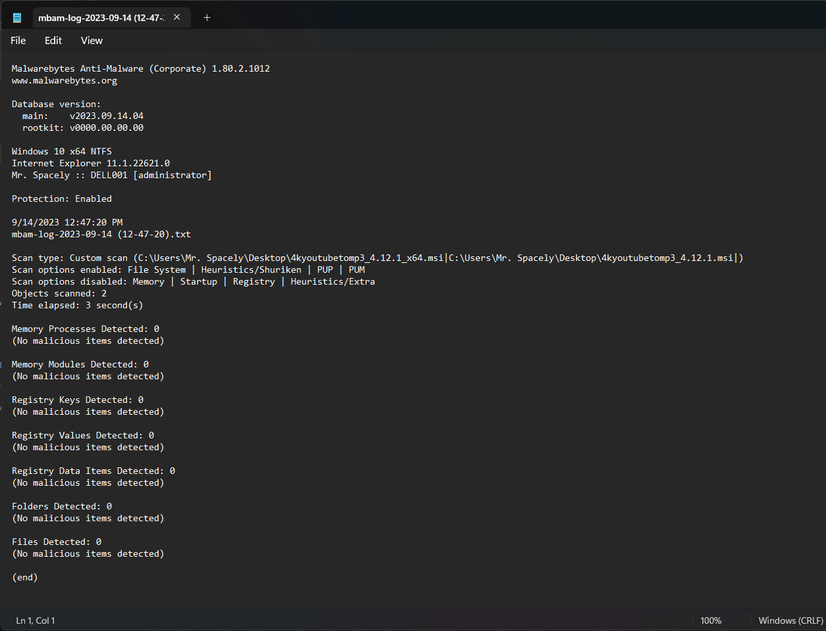Screen dimensions: 826x631
Task: Click the www.malwarebytes.org text line
Action: (x=65, y=80)
